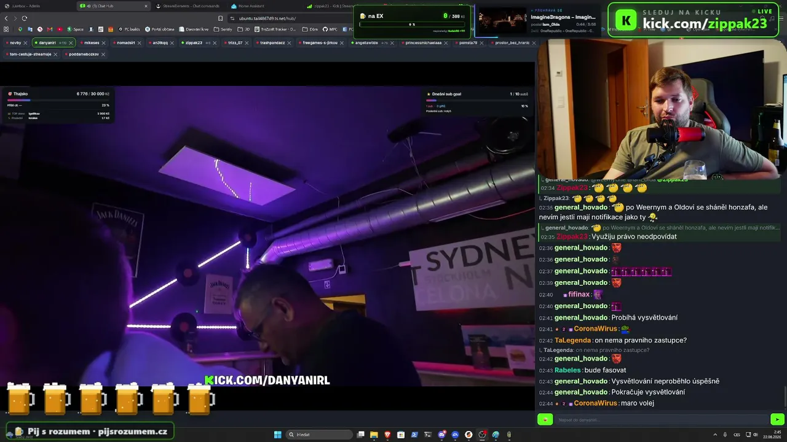
Task: Open the Google Maps bookmark icon
Action: click(x=20, y=29)
